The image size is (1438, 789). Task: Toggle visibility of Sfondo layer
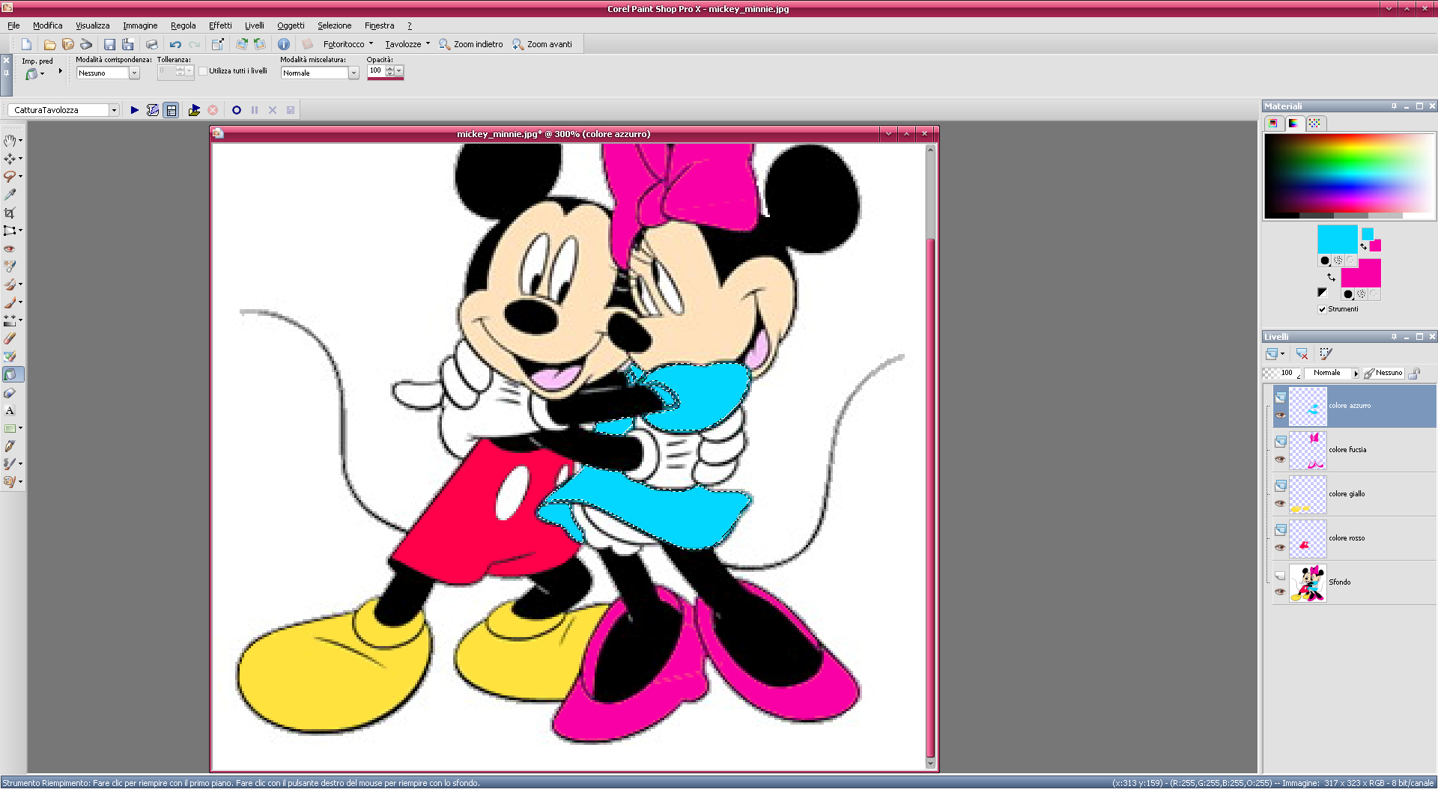point(1280,592)
